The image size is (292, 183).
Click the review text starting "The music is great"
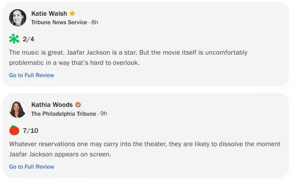(x=128, y=58)
